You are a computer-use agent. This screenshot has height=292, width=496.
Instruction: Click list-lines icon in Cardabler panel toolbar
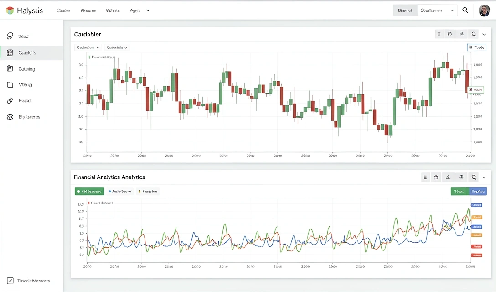pos(439,34)
